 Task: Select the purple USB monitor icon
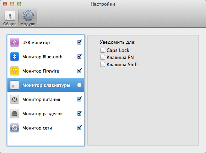coord(15,42)
